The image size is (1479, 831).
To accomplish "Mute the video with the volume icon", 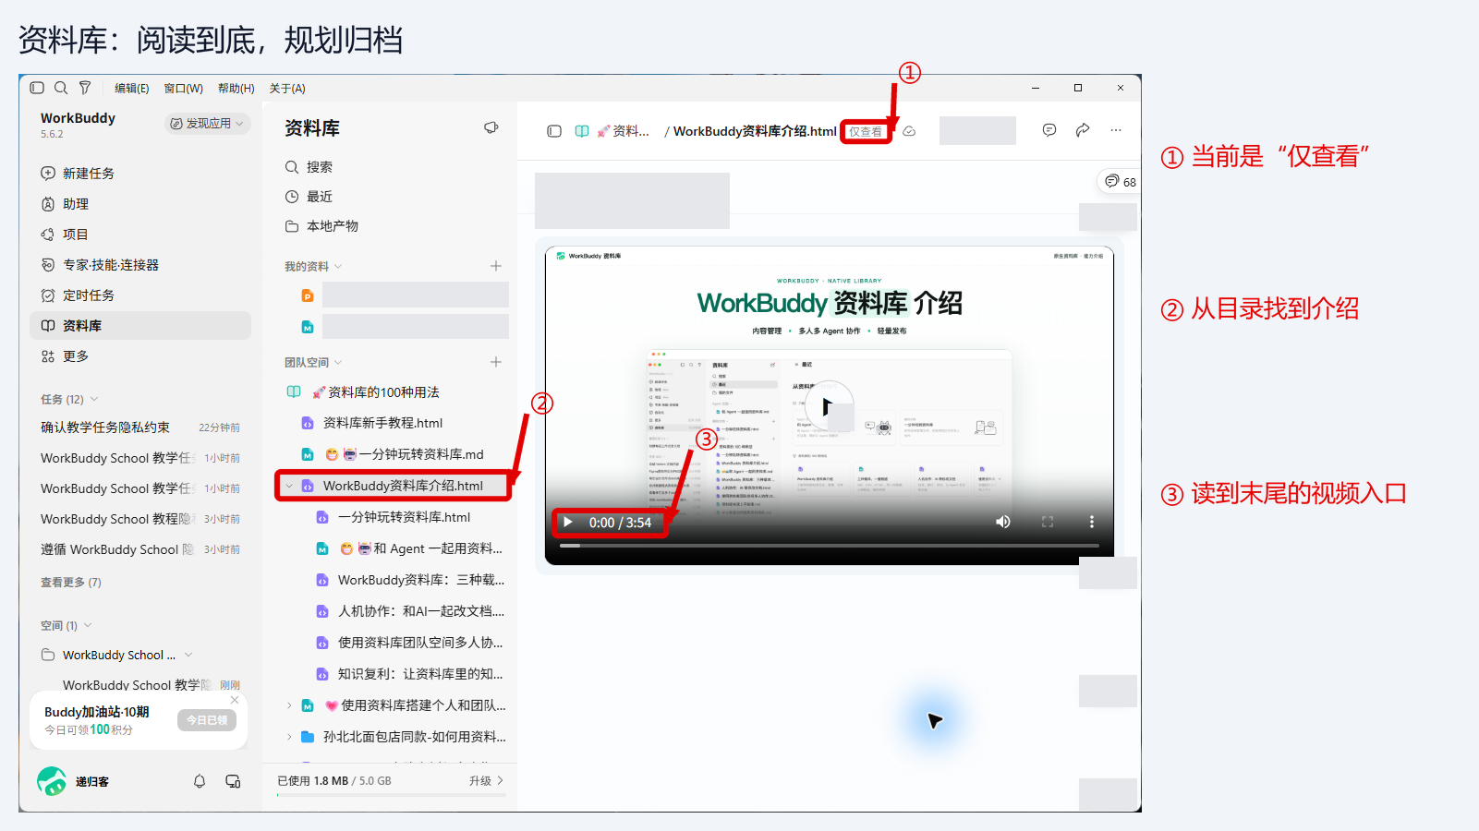I will [1002, 522].
